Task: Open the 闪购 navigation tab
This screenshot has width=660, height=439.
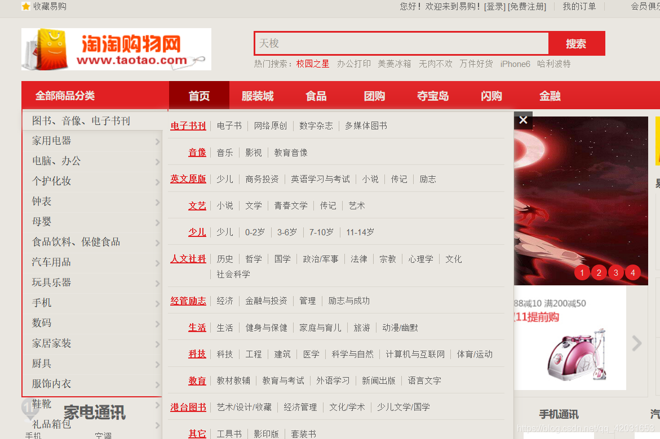Action: (491, 96)
